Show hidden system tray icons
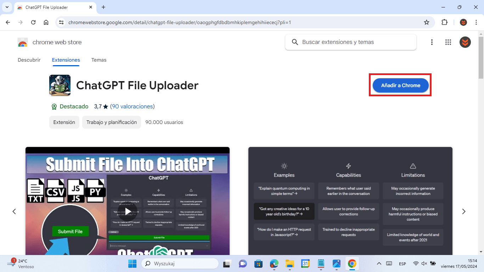The image size is (484, 272). click(379, 263)
